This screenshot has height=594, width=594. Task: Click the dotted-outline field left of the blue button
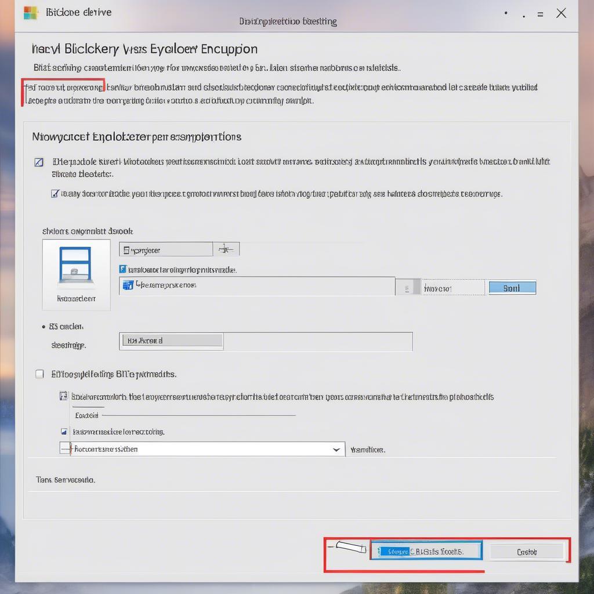point(453,288)
